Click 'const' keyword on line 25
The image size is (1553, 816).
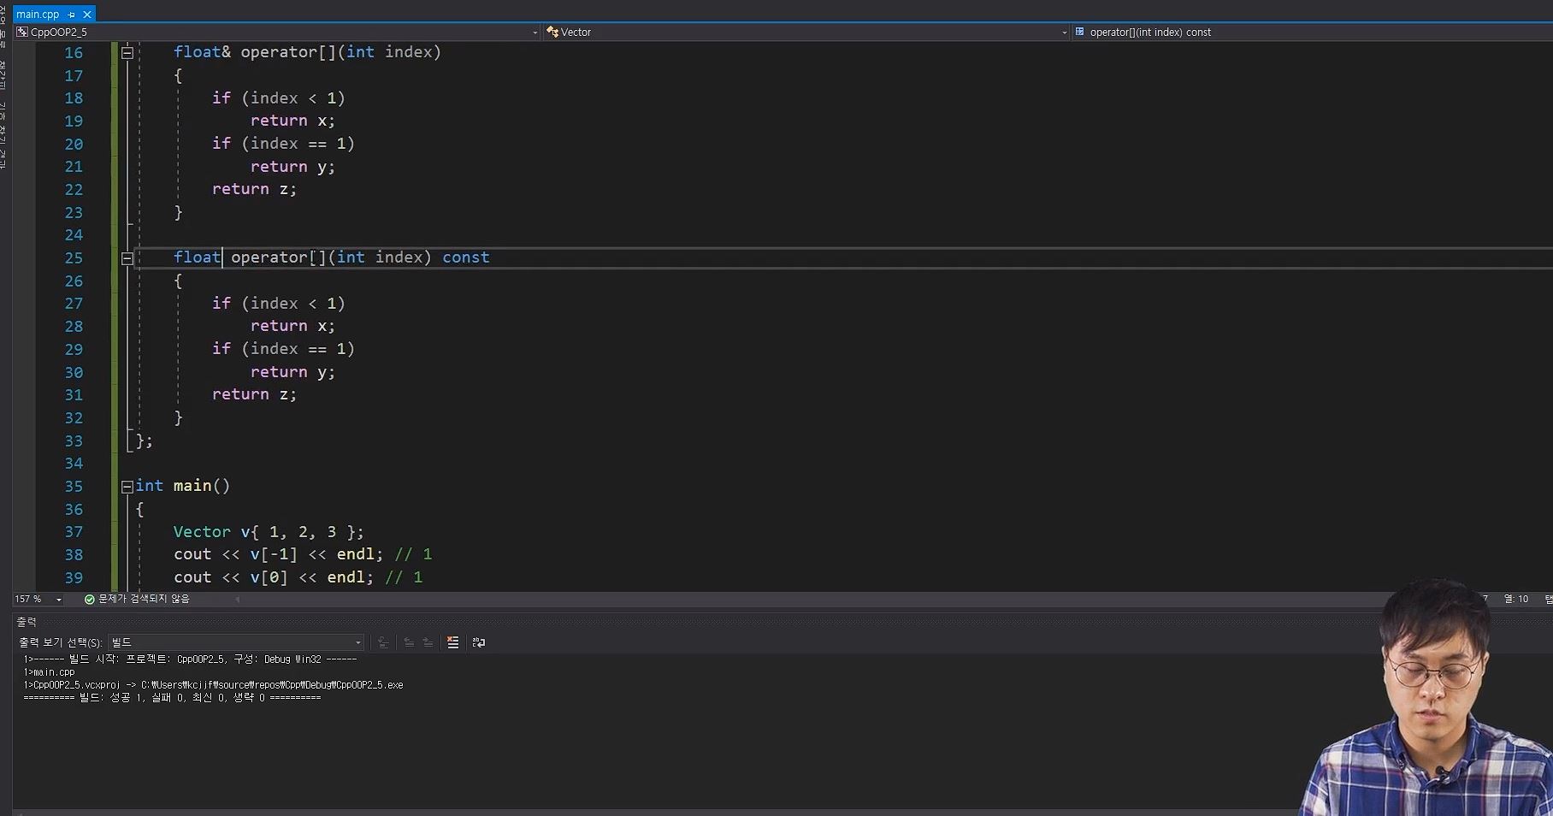coord(466,257)
